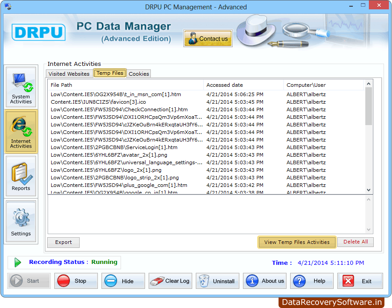The height and width of the screenshot is (308, 392).
Task: Click Export button
Action: click(64, 242)
